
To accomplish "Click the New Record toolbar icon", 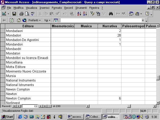I will tap(118, 14).
